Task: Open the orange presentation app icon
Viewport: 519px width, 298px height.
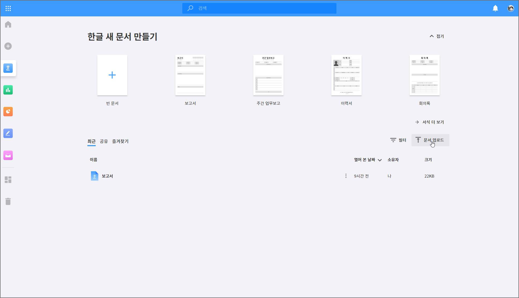Action: click(8, 112)
